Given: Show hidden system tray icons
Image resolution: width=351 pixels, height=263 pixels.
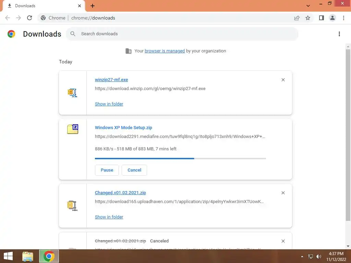Looking at the screenshot, I should (302, 256).
